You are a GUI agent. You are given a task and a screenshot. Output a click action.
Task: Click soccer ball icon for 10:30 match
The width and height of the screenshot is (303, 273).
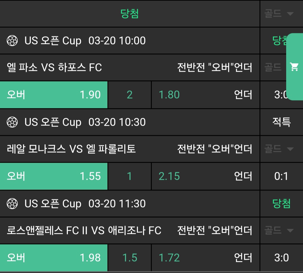(12, 122)
